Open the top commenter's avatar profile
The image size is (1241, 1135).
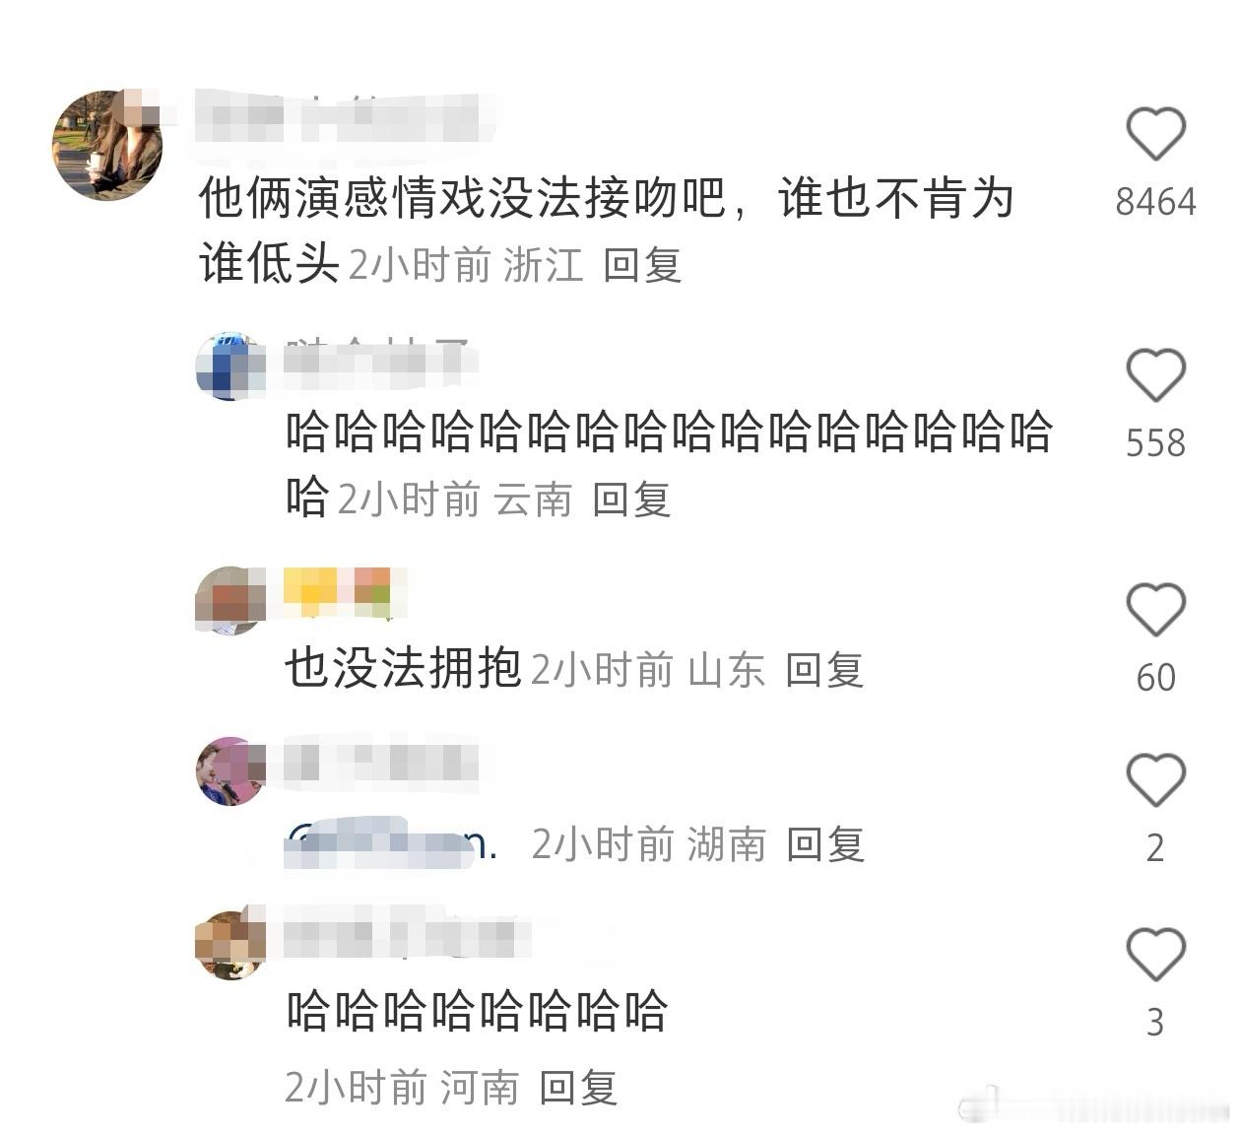(107, 145)
